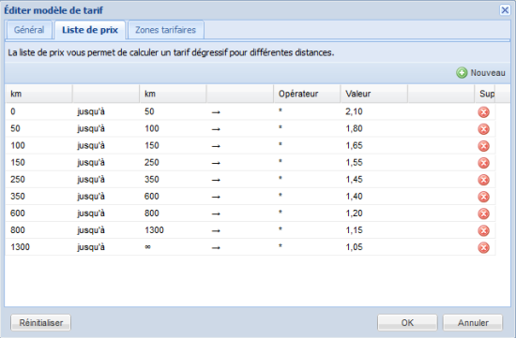Delete the row with value 2,10
Image resolution: width=516 pixels, height=338 pixels.
[483, 112]
